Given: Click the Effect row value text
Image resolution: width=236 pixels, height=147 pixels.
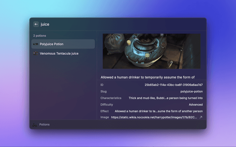Looking at the screenshot, I should coord(159,111).
